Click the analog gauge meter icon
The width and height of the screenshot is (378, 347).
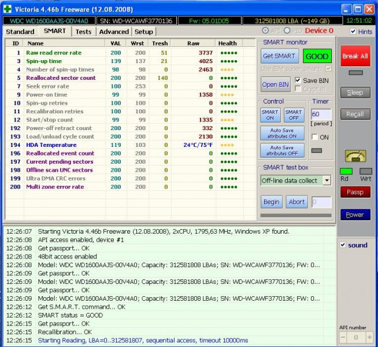pos(355,156)
